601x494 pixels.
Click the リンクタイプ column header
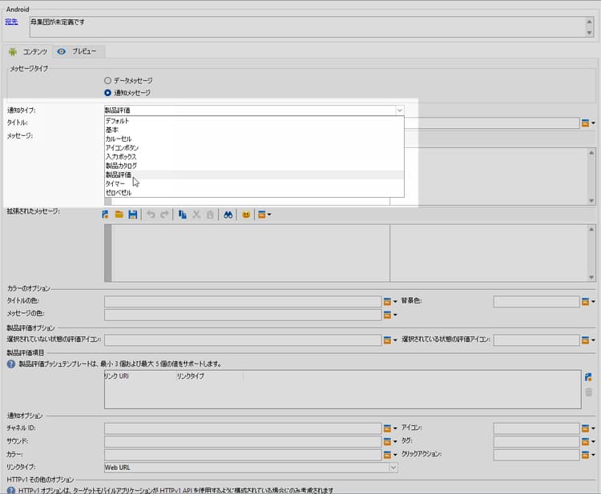pos(191,376)
